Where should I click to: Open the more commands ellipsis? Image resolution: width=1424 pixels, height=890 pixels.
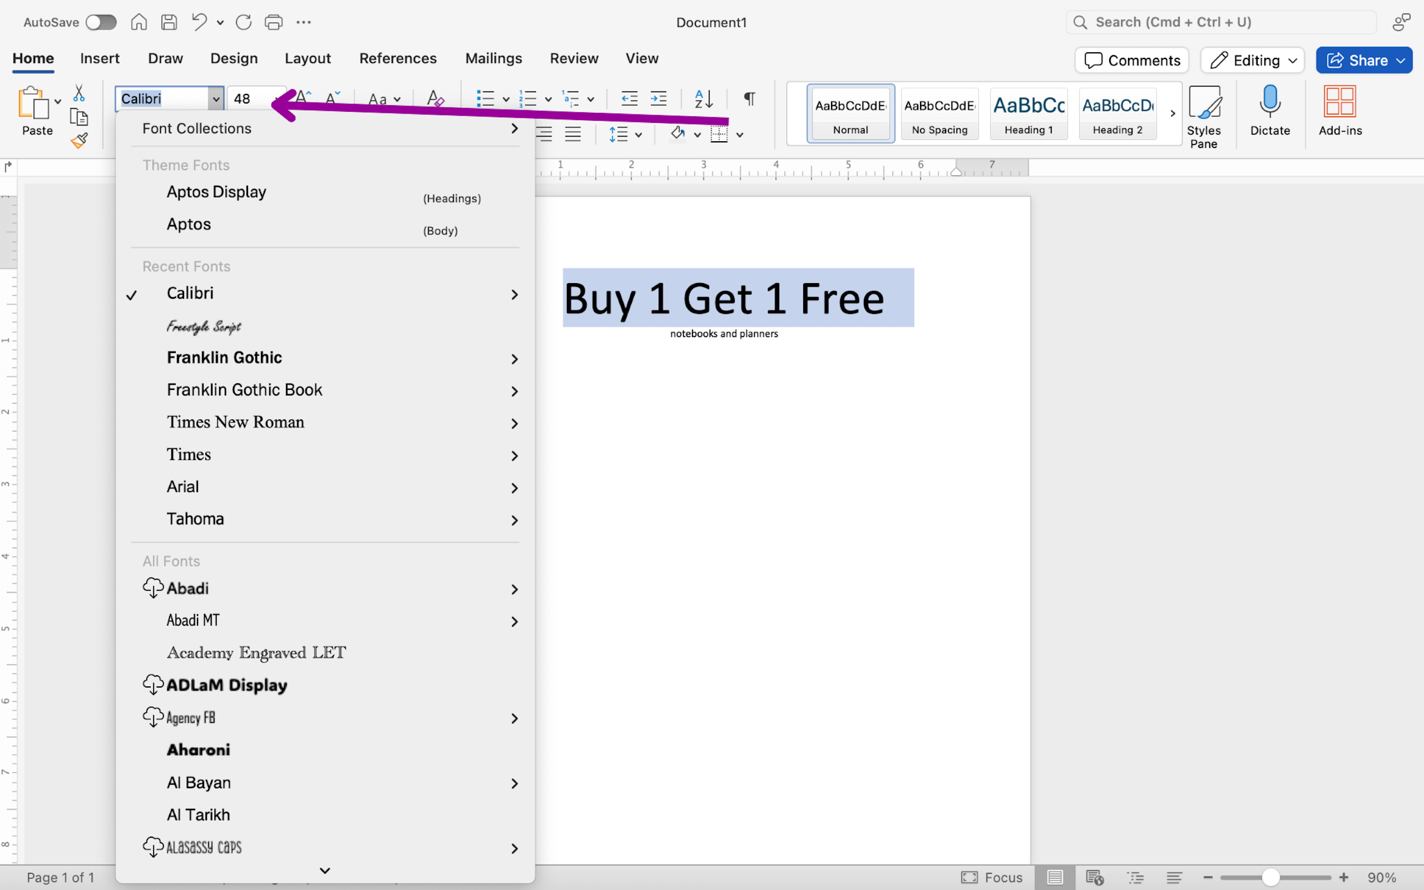pos(304,22)
